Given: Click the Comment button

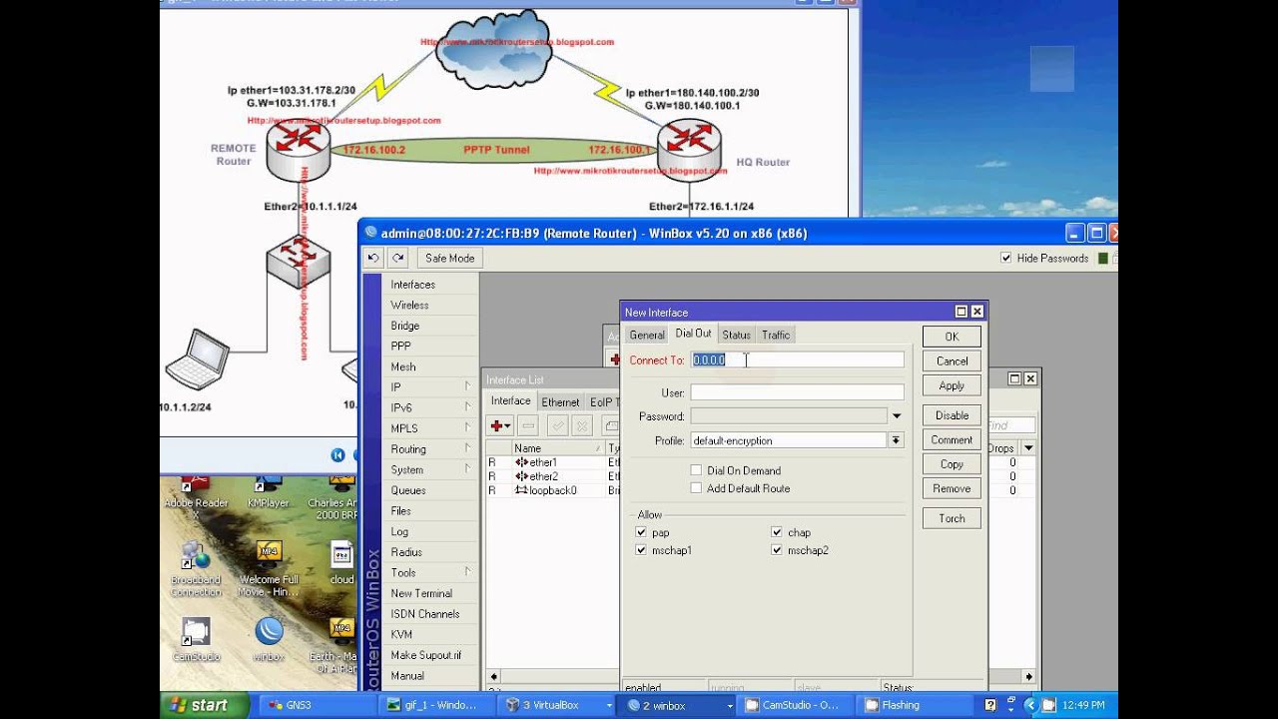Looking at the screenshot, I should click(952, 439).
